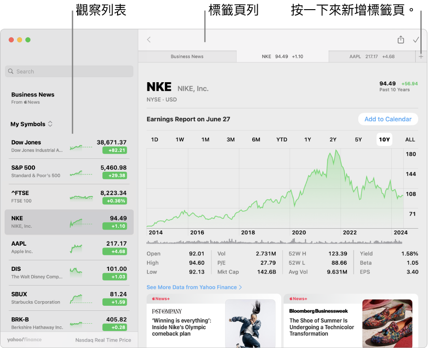Screen dimensions: 429x348
Task: Select the ALL chart range
Action: pyautogui.click(x=410, y=140)
